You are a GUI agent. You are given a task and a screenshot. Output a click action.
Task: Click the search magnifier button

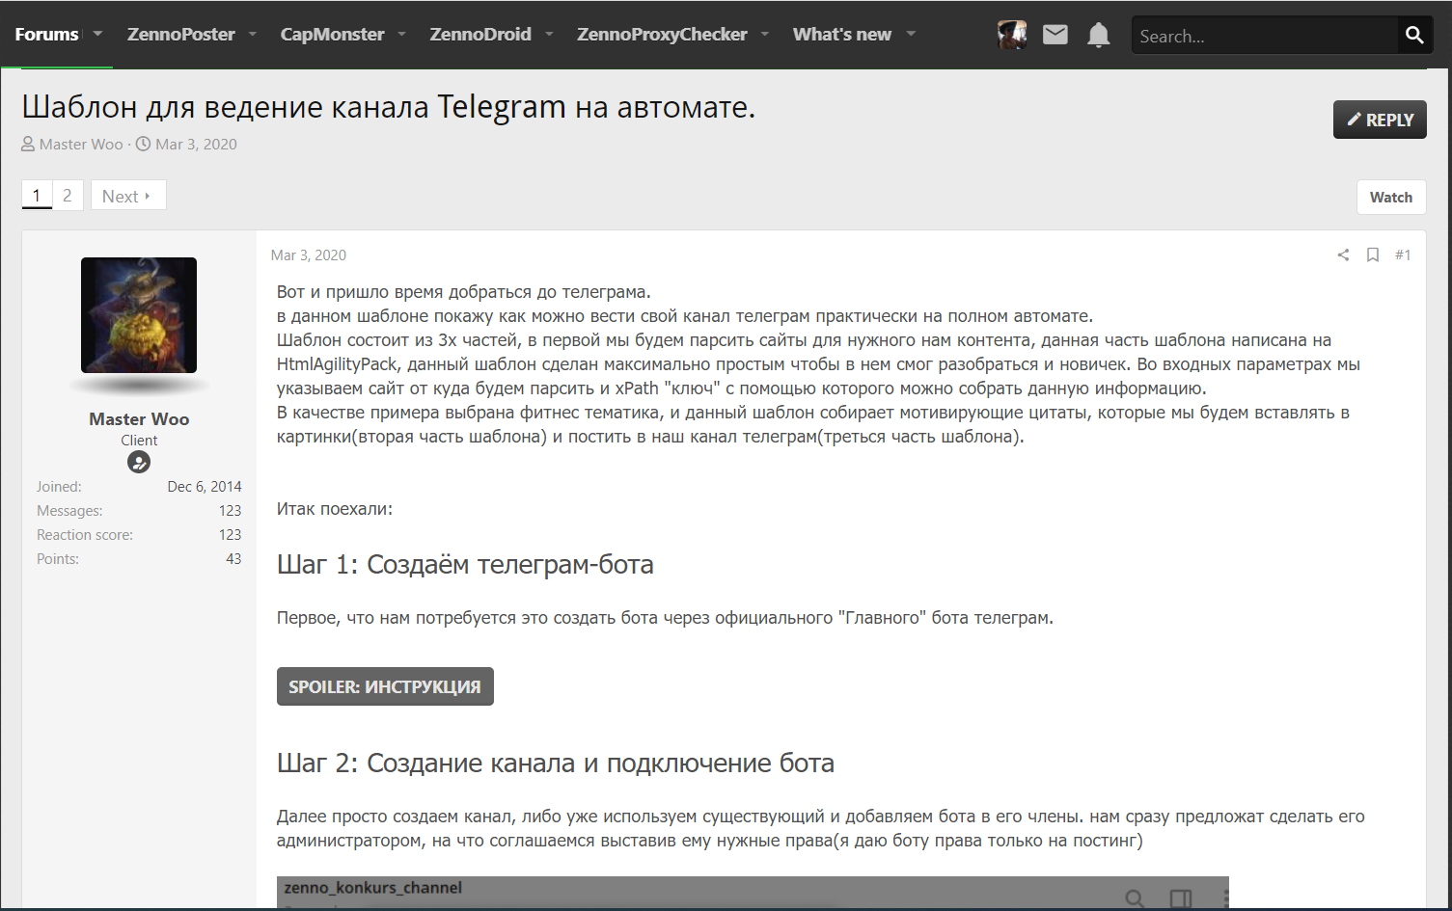1414,35
